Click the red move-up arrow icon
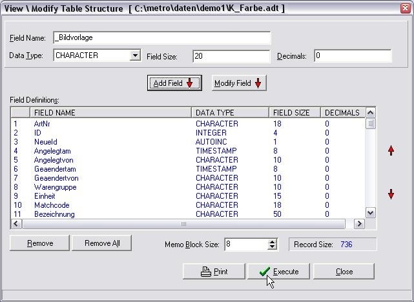The image size is (414, 302). pyautogui.click(x=391, y=150)
